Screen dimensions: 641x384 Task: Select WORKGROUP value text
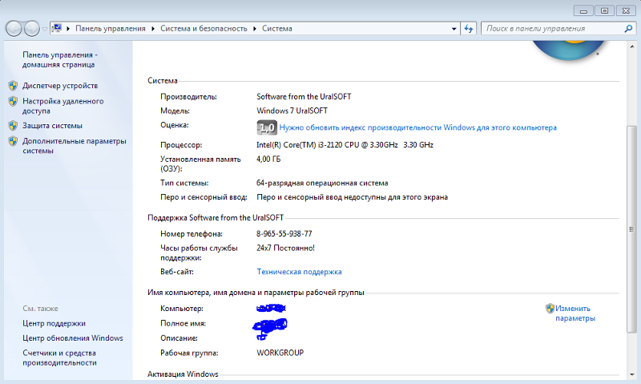[280, 353]
